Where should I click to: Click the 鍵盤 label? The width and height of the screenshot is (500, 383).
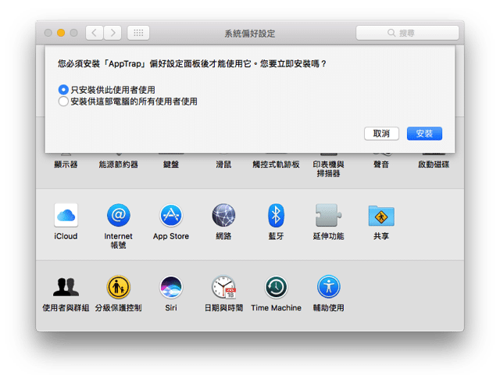coord(171,165)
